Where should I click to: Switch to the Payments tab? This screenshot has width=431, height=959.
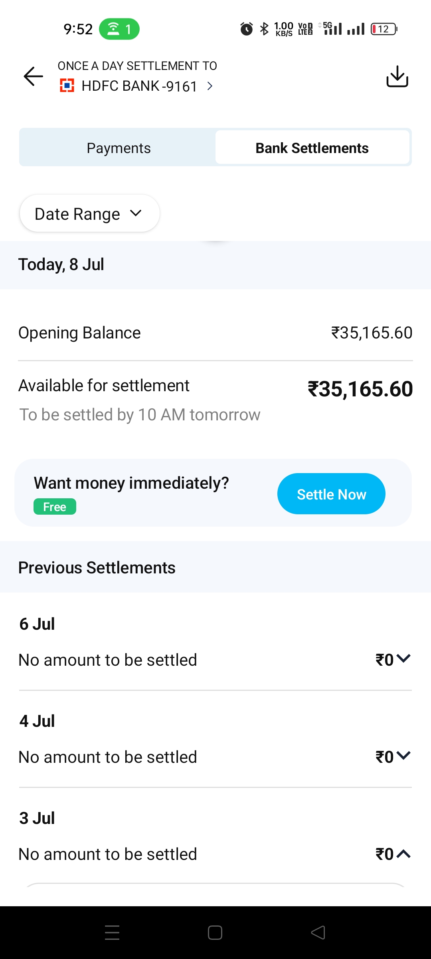tap(119, 148)
